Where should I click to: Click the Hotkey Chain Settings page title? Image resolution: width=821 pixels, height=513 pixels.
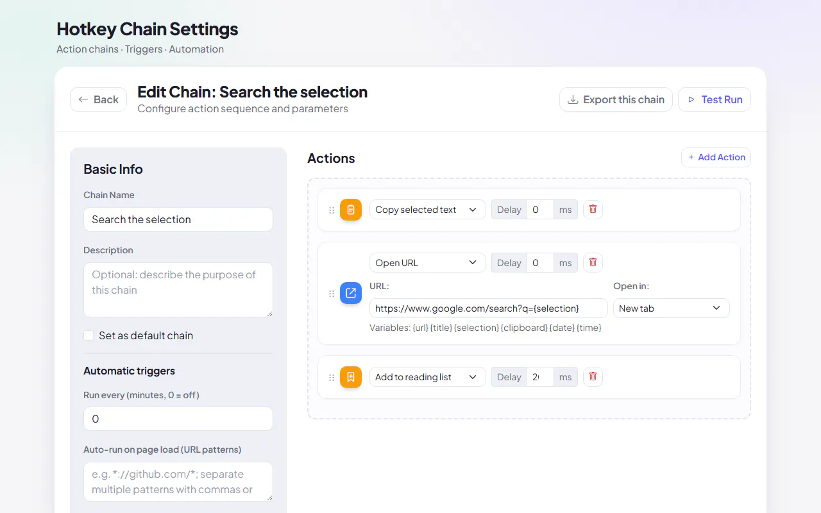(x=148, y=29)
